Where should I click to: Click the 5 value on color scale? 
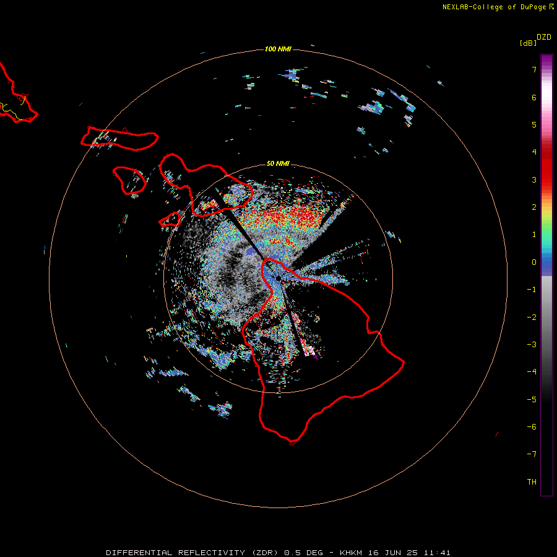[534, 124]
